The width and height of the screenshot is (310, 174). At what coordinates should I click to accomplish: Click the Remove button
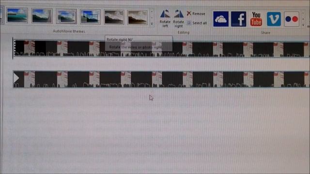click(196, 14)
